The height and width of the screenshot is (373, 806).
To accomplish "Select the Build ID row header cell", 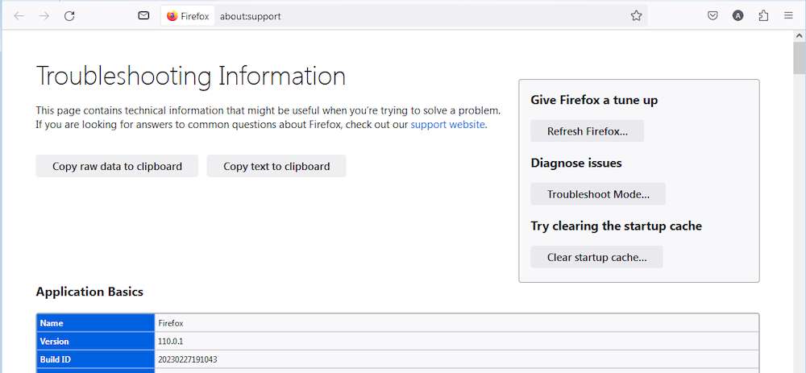I will pyautogui.click(x=96, y=359).
